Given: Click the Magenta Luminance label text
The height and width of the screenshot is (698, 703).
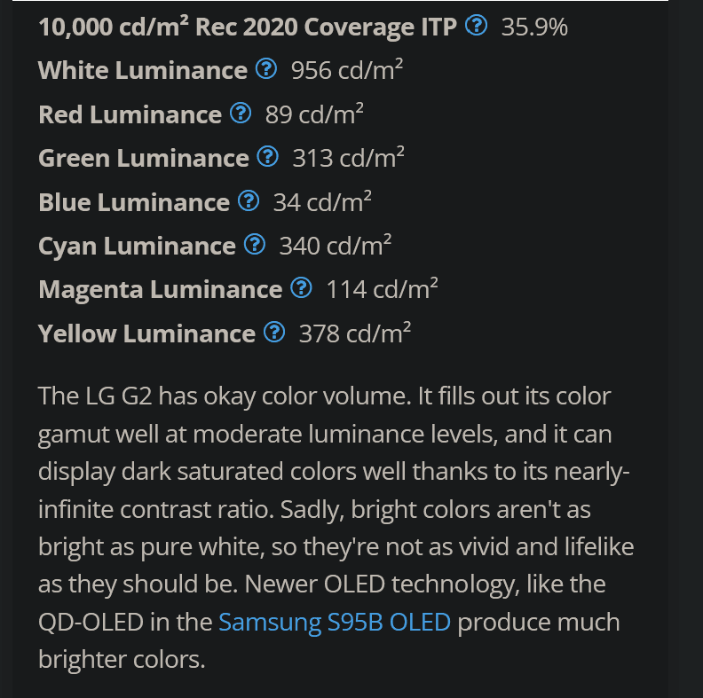Looking at the screenshot, I should click(x=161, y=290).
